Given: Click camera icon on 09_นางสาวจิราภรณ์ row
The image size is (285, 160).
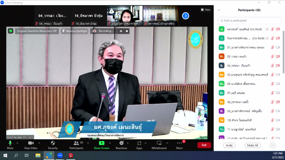Looking at the screenshot, I should (x=278, y=111).
